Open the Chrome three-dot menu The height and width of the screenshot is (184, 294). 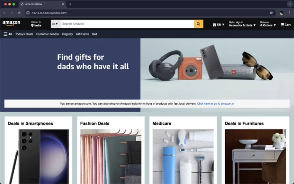[x=290, y=13]
